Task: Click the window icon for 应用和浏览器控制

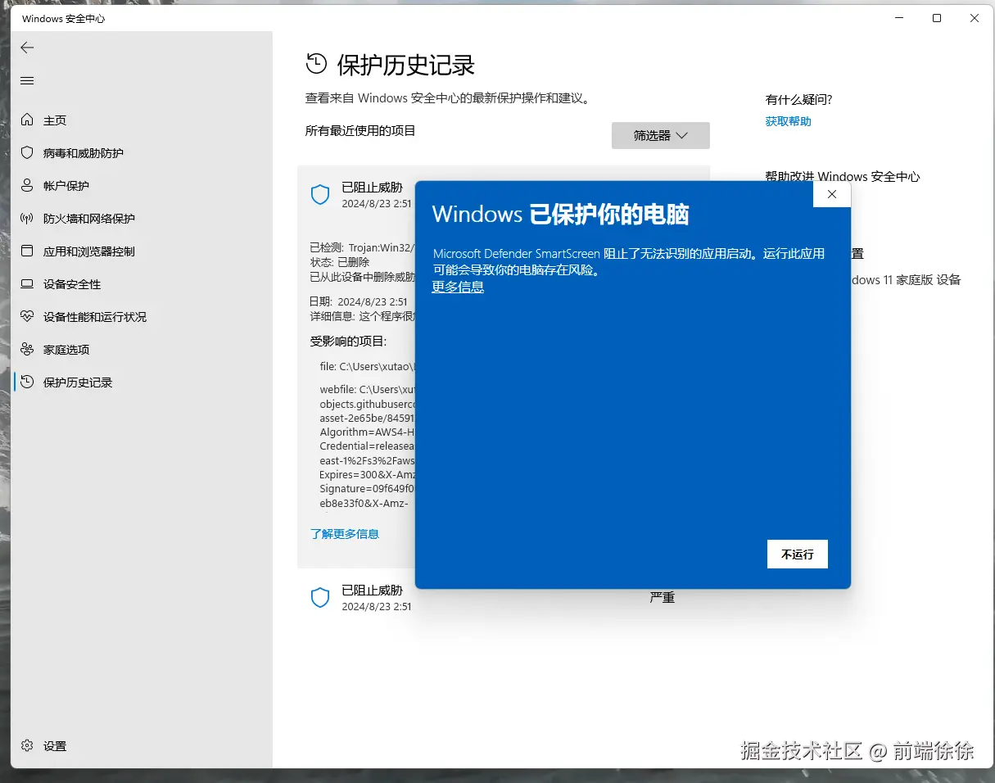Action: pyautogui.click(x=27, y=251)
